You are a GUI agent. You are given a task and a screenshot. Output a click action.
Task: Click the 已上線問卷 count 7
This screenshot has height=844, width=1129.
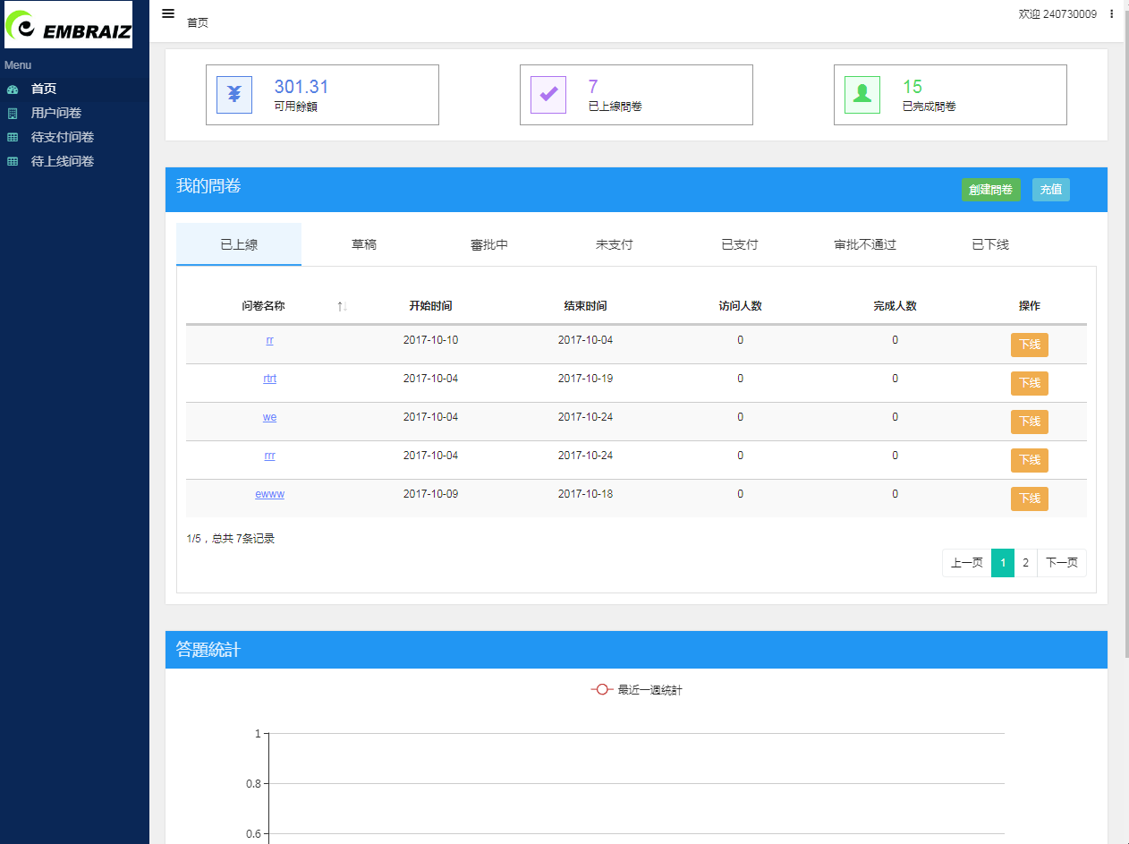592,87
